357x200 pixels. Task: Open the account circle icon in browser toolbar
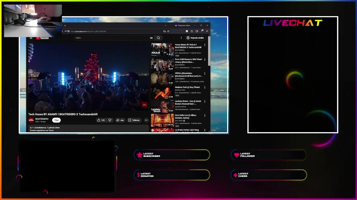[187, 31]
